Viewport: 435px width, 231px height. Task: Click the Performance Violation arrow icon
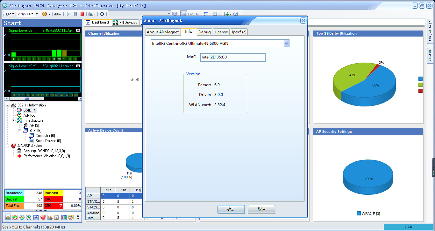[x=19, y=156]
